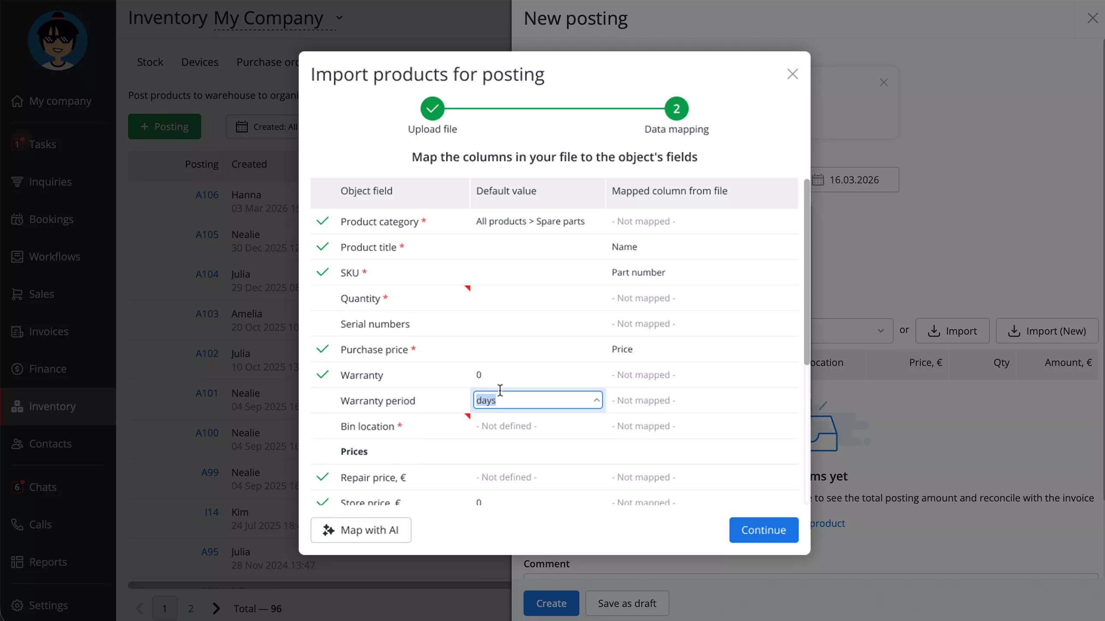Switch to the Stock tab
This screenshot has height=621, width=1105.
[x=150, y=62]
